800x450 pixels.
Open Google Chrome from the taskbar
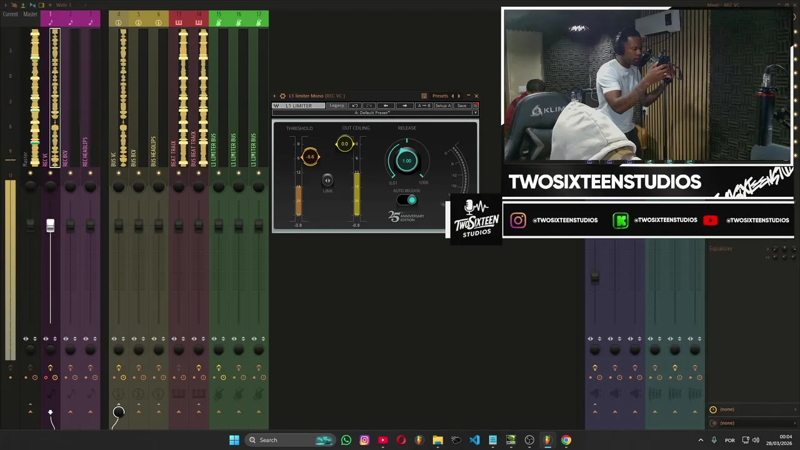[x=566, y=440]
